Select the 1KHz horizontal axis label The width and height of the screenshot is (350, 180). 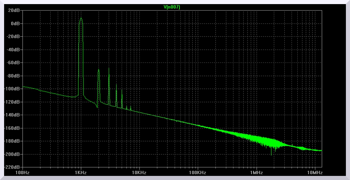tap(81, 173)
